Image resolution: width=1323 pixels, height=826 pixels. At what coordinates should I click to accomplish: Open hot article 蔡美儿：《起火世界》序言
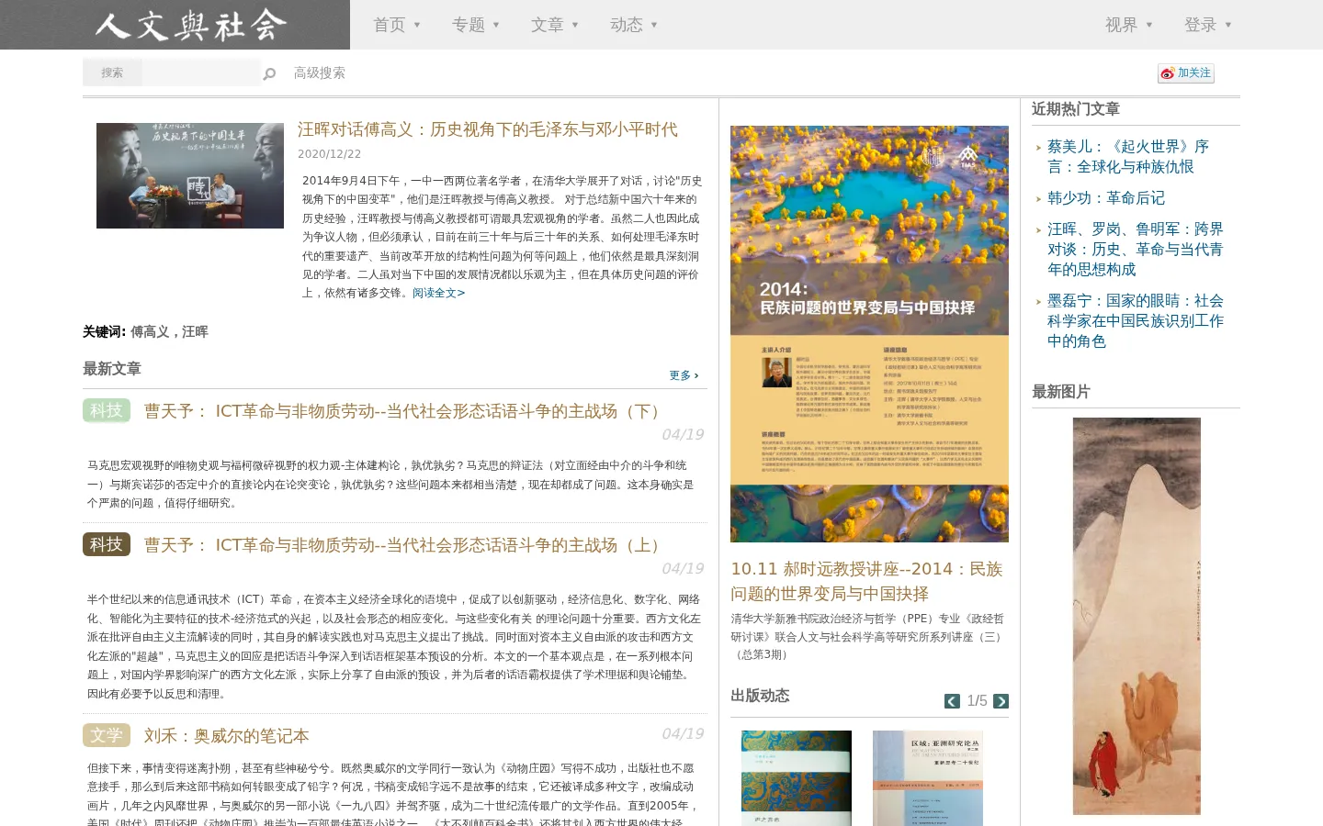click(x=1128, y=157)
